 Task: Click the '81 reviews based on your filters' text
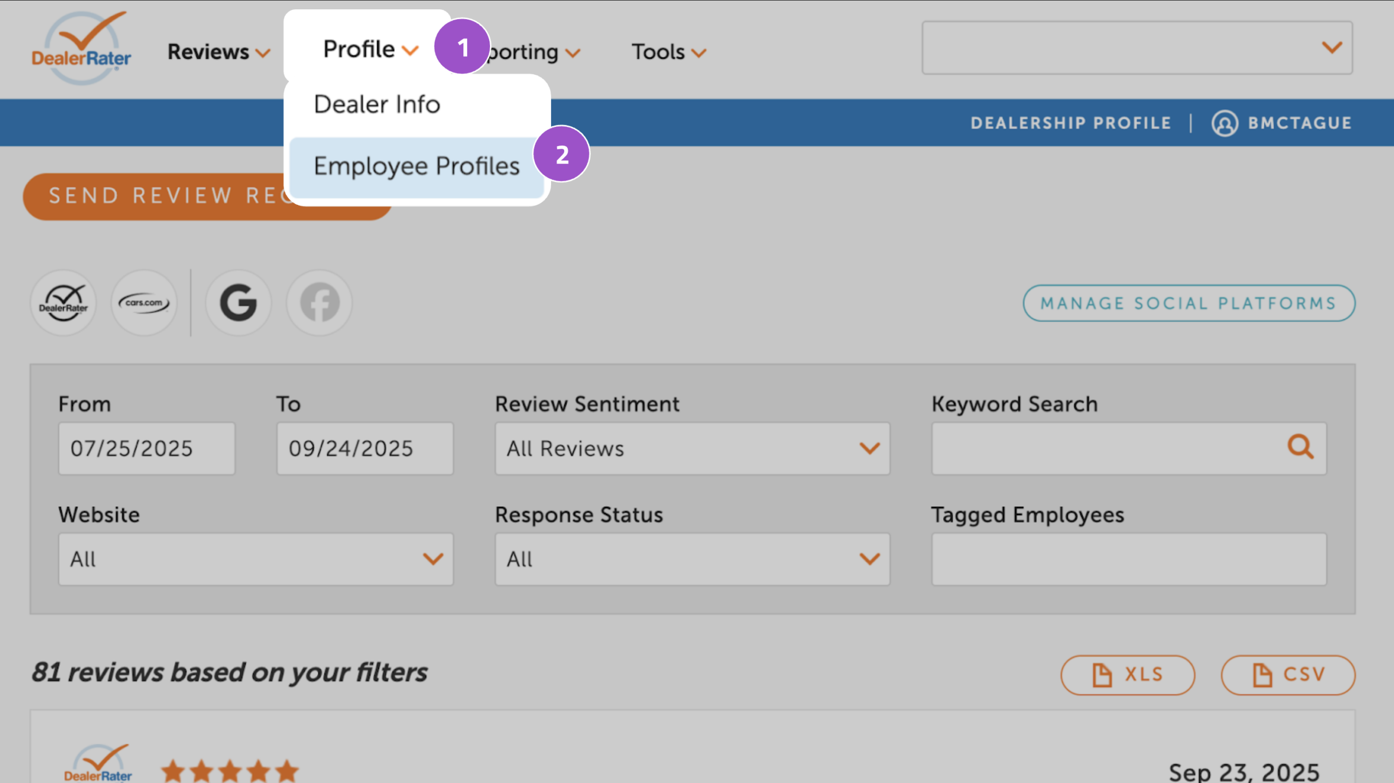tap(229, 672)
